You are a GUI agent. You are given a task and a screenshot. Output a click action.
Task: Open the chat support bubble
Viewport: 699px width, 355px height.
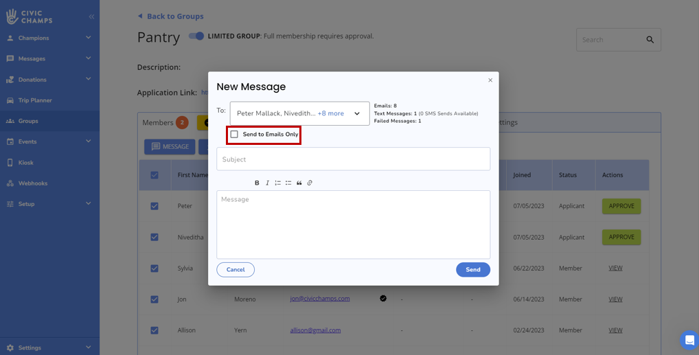coord(689,340)
